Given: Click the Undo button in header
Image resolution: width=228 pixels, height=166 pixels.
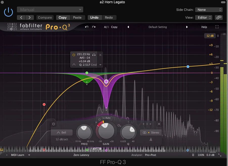Looking at the screenshot, I should coord(94,18).
